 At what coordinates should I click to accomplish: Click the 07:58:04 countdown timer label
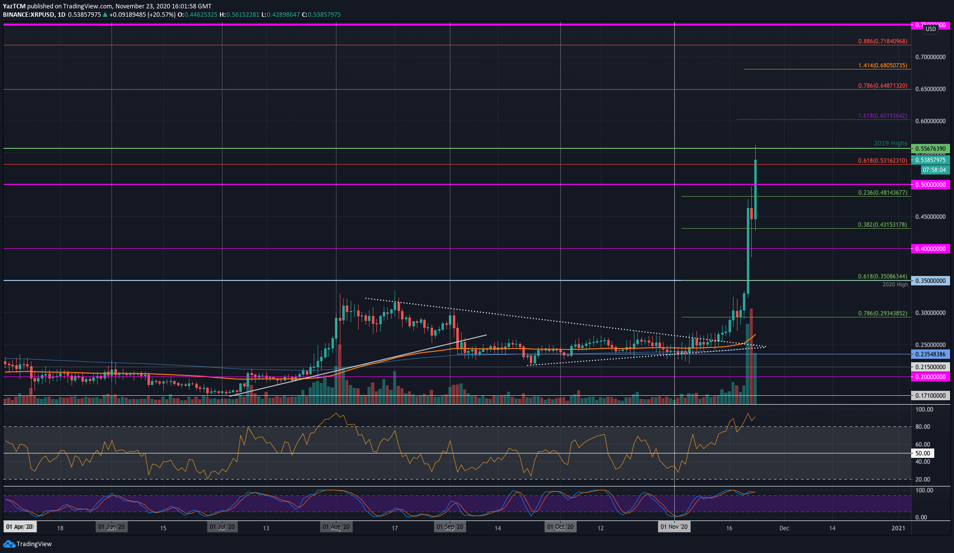(935, 170)
